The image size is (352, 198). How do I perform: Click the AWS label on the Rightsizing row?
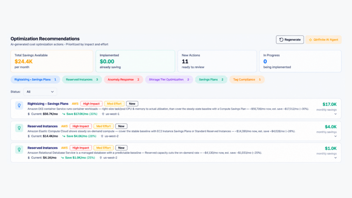coord(75,104)
